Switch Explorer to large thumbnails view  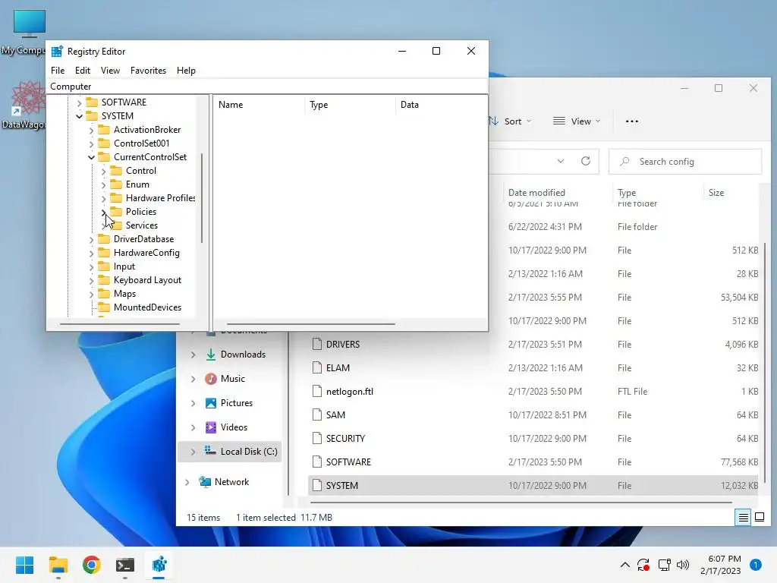click(760, 518)
